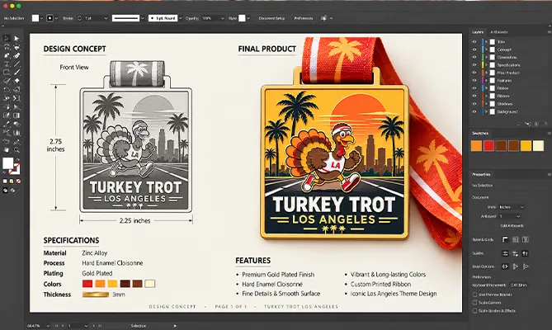Expand the Title layer
Image resolution: width=552 pixels, height=330 pixels.
pos(486,42)
